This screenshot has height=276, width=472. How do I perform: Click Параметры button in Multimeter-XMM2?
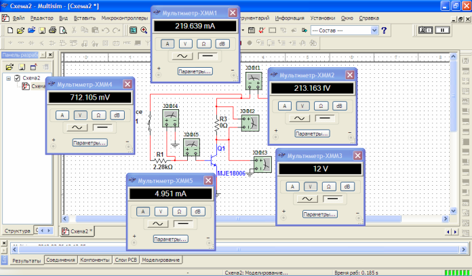pyautogui.click(x=312, y=134)
